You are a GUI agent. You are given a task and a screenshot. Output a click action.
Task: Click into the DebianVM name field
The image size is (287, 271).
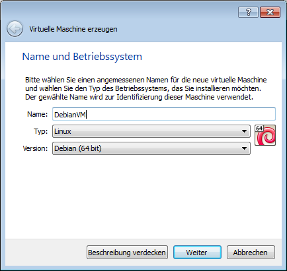164,114
